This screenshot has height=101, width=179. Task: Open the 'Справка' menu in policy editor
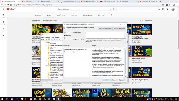57,37
